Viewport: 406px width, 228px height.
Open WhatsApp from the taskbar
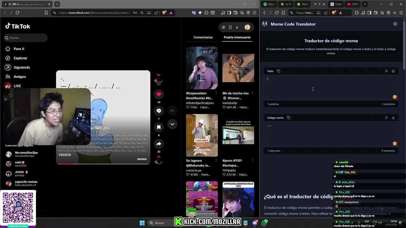(x=265, y=223)
